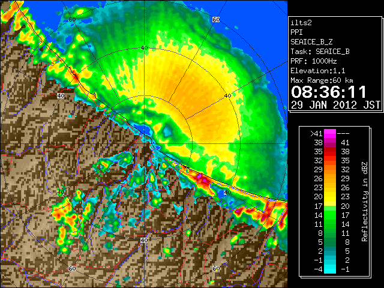
Task: Click the >41 legend label
Action: (316, 133)
